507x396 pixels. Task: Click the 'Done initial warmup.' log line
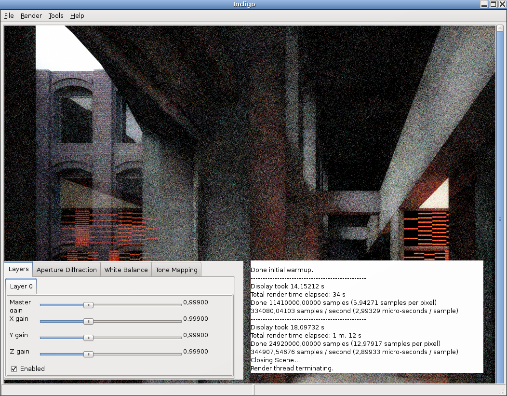(282, 270)
